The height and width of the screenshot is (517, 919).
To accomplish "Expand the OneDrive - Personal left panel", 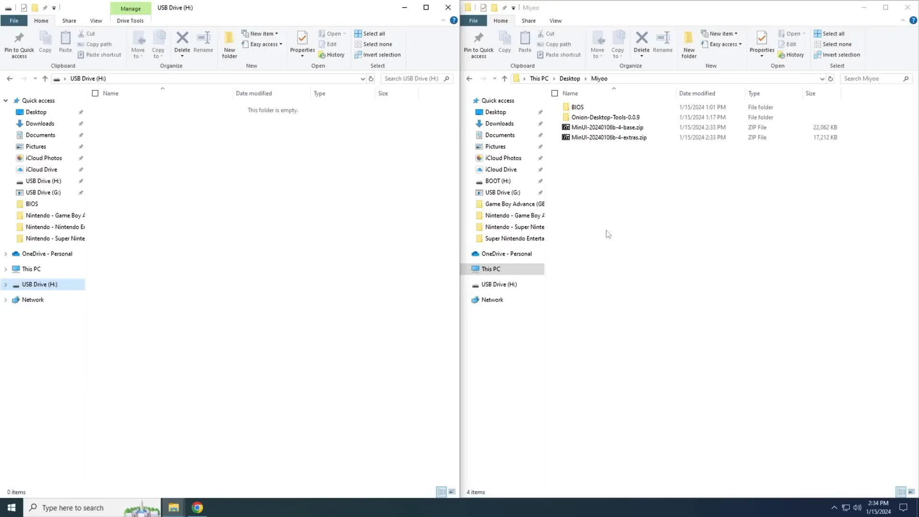I will coord(5,253).
